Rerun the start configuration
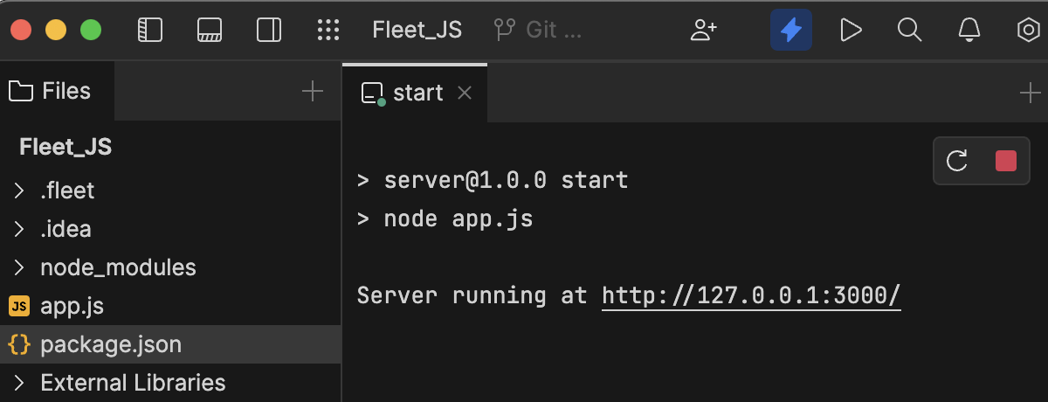This screenshot has width=1048, height=402. [957, 161]
